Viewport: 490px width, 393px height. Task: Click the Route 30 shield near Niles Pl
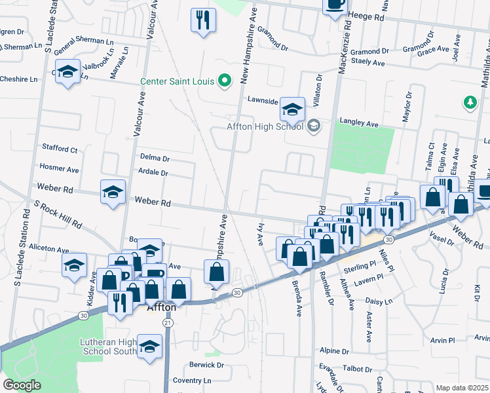point(388,240)
